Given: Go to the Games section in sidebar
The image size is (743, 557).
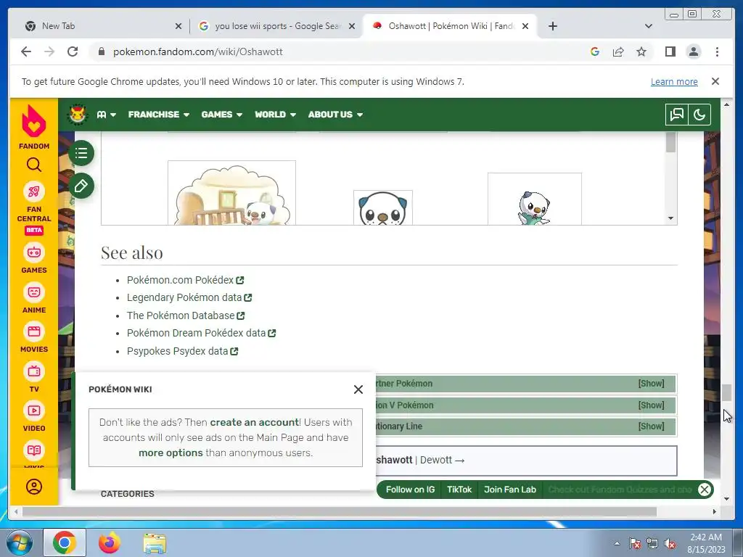Looking at the screenshot, I should 33,258.
